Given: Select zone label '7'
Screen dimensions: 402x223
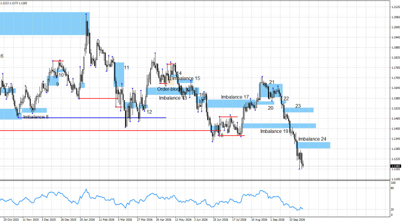Looking at the screenshot, I should pos(6,85).
